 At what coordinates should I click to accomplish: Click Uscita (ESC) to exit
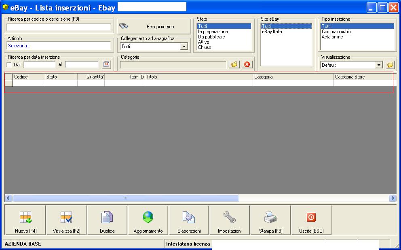[x=311, y=220]
